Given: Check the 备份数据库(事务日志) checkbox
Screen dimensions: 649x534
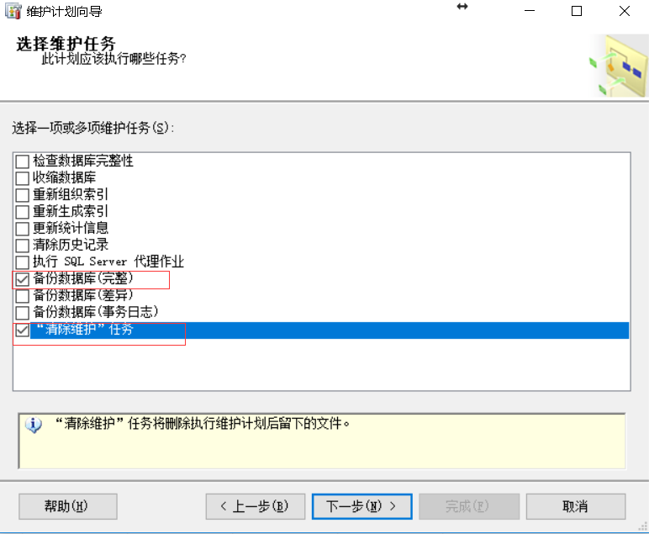Looking at the screenshot, I should [22, 313].
